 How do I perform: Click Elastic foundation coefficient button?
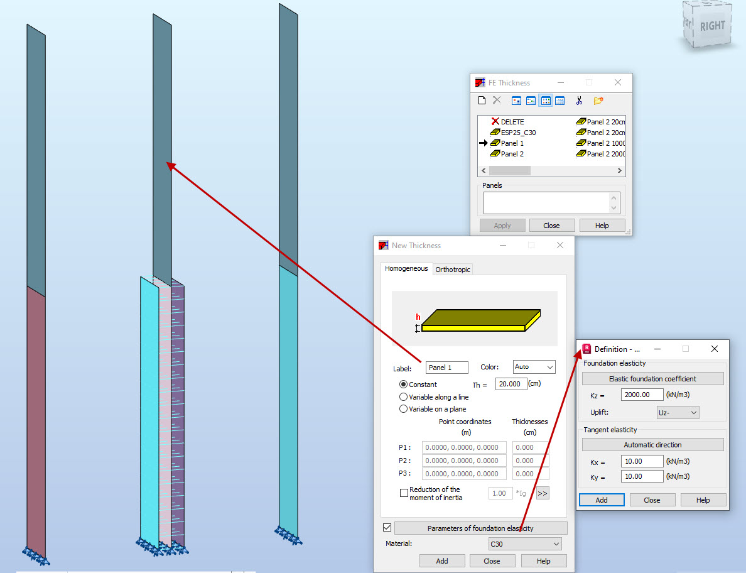coord(652,378)
